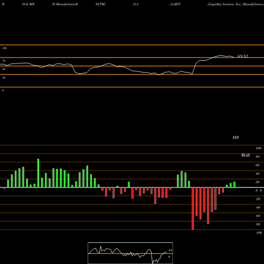The height and width of the screenshot is (264, 264).
Task: Click the 80 label on MR axis
Action: tap(258, 157)
